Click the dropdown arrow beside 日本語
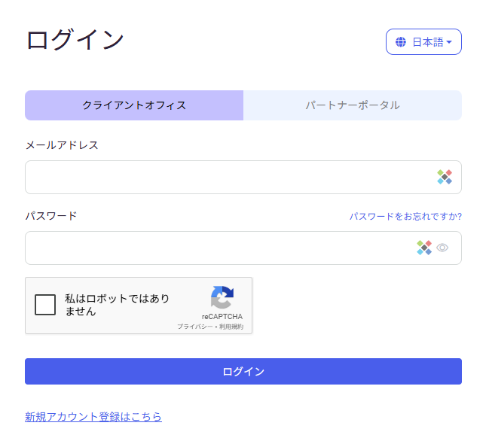Screen dimensions: 486x447 click(x=449, y=42)
